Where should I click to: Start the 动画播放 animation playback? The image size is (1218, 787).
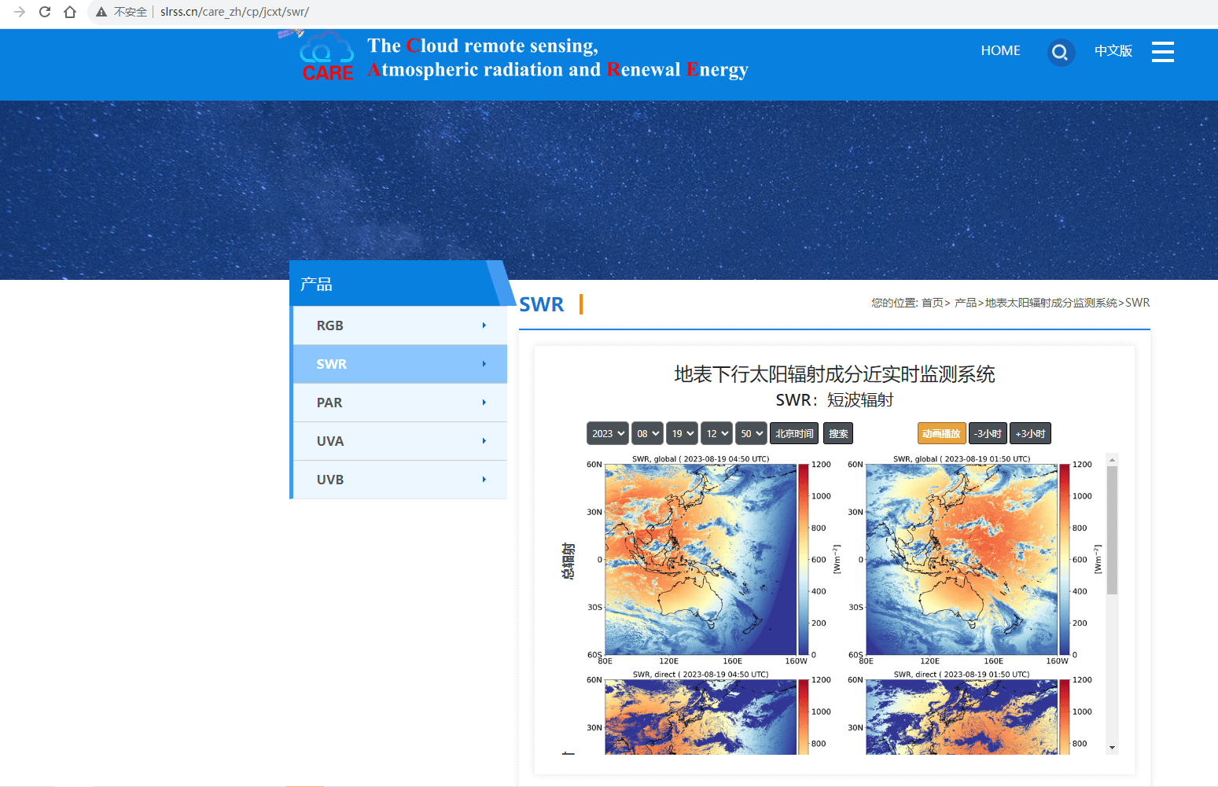coord(941,433)
